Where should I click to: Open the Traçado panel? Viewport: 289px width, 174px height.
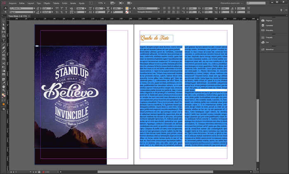(x=268, y=37)
